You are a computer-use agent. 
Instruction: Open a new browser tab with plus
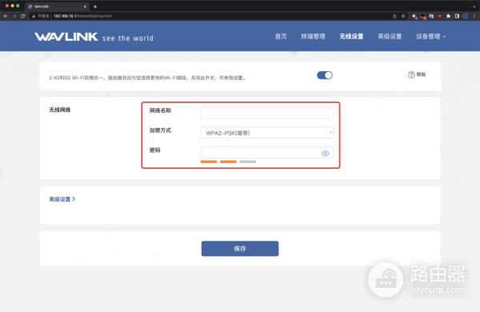pos(95,6)
